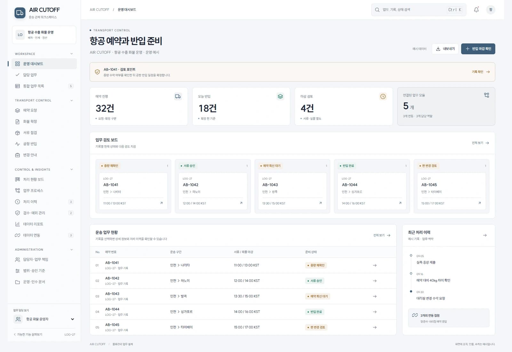The width and height of the screenshot is (512, 352).
Task: Click the row arrow for AB-1044
Action: click(375, 312)
